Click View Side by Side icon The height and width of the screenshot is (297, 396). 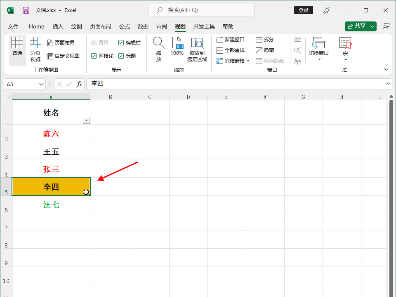coord(298,40)
